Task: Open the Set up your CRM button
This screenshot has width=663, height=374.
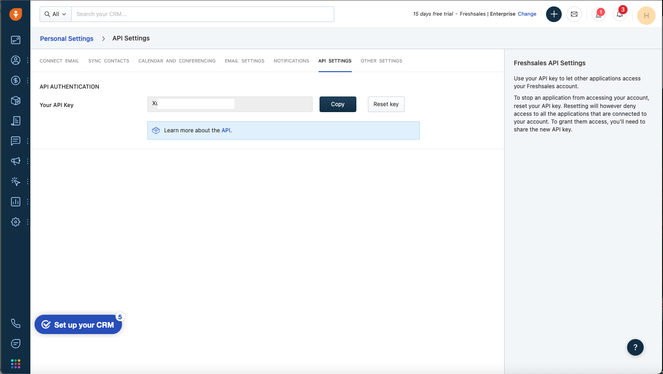Action: click(x=78, y=325)
